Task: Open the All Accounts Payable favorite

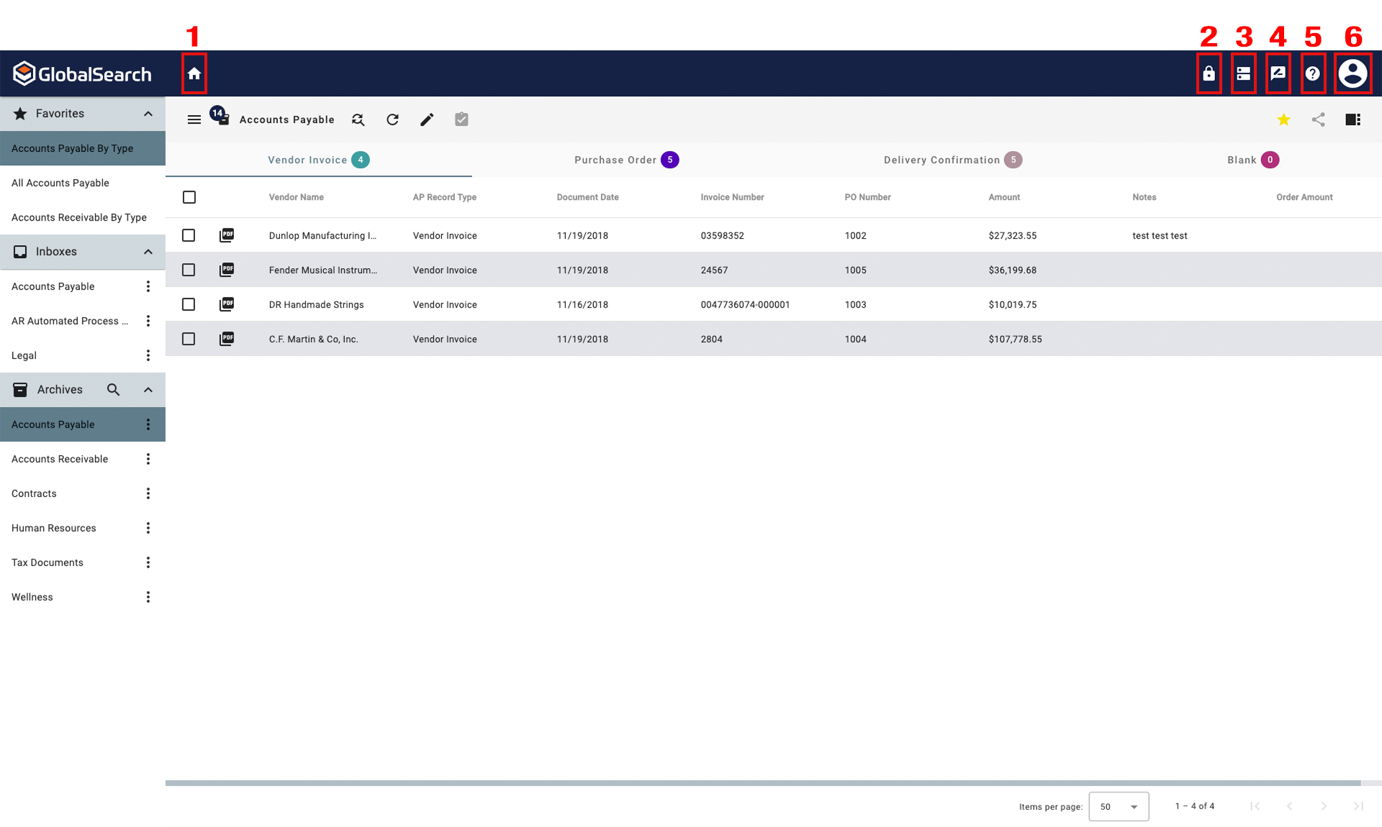Action: pyautogui.click(x=60, y=183)
